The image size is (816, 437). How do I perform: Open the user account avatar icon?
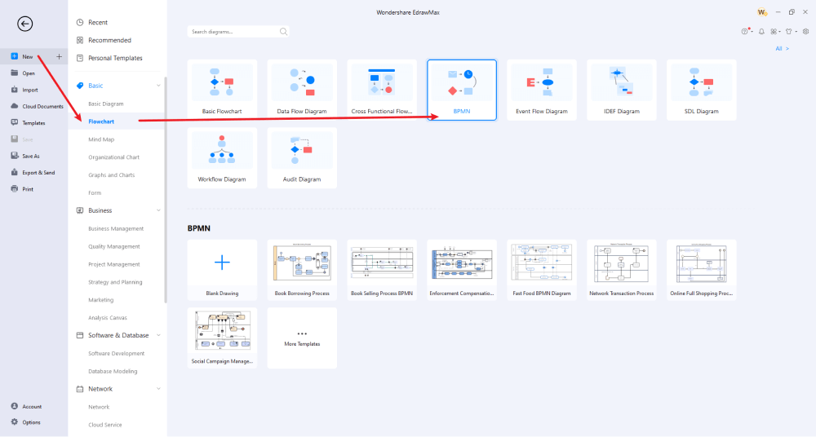pyautogui.click(x=762, y=12)
